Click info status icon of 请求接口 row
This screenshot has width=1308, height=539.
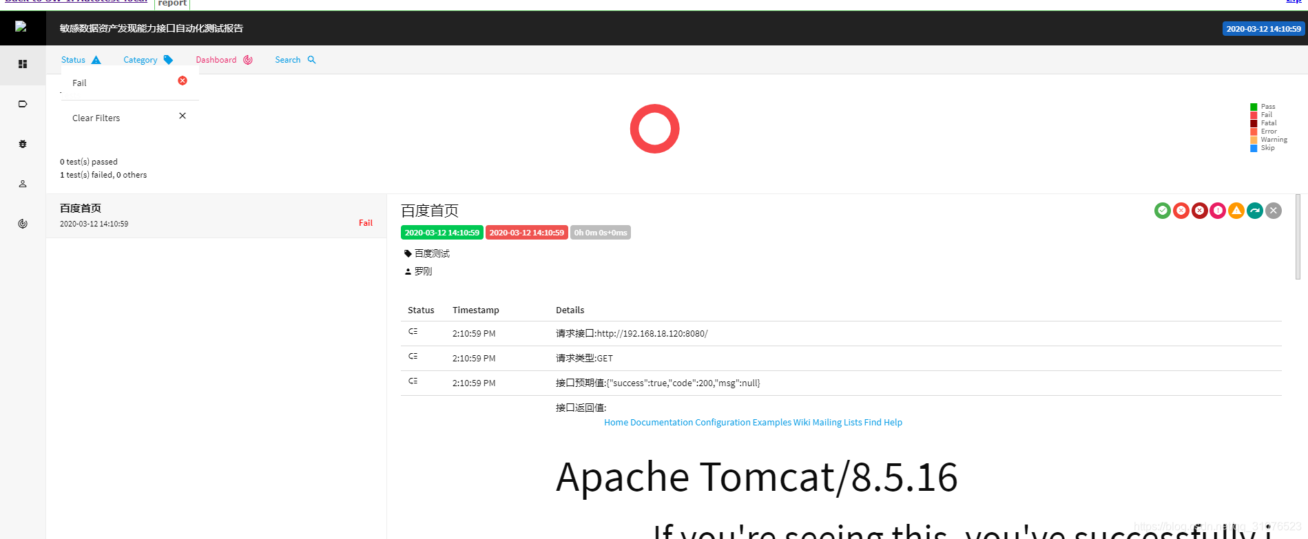click(413, 331)
